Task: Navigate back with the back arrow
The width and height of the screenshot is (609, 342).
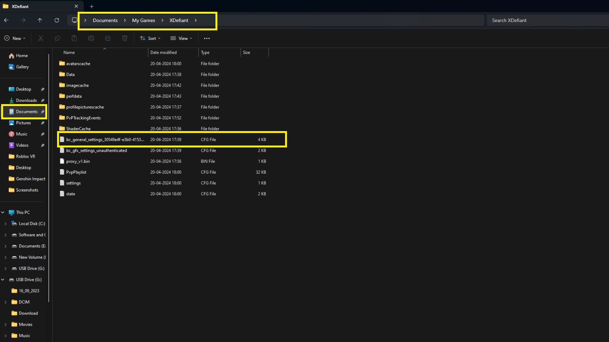Action: pyautogui.click(x=6, y=21)
